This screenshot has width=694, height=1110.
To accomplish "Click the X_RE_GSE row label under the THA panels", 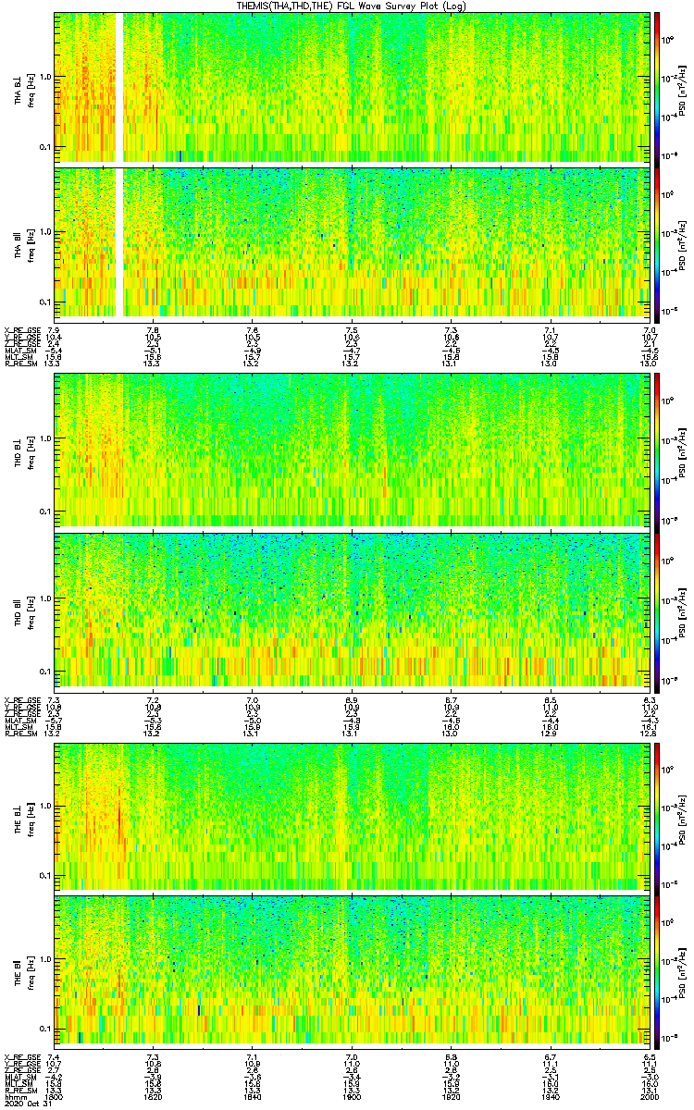I will click(22, 330).
